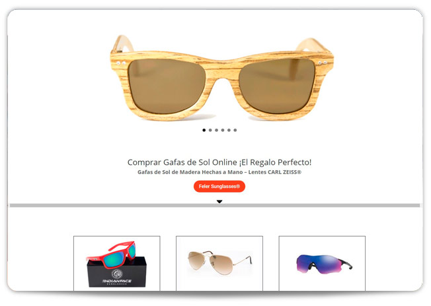Image resolution: width=431 pixels, height=306 pixels.
Task: Click the black down arrow below the button
Action: click(219, 202)
